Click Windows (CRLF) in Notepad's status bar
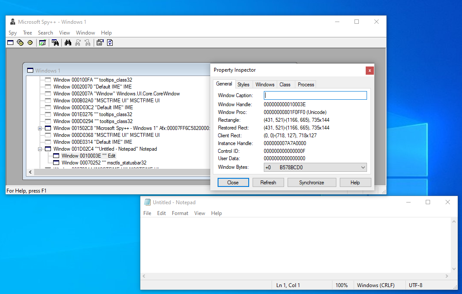Viewport: 462px width, 294px height. tap(376, 285)
